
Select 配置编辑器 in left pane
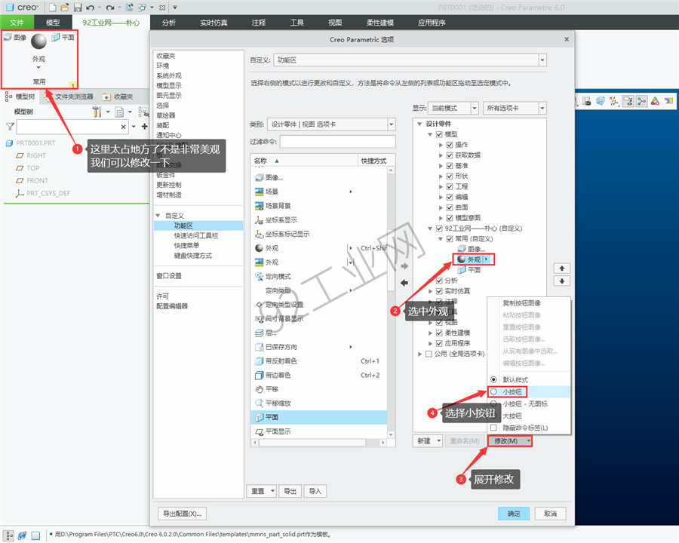(172, 306)
